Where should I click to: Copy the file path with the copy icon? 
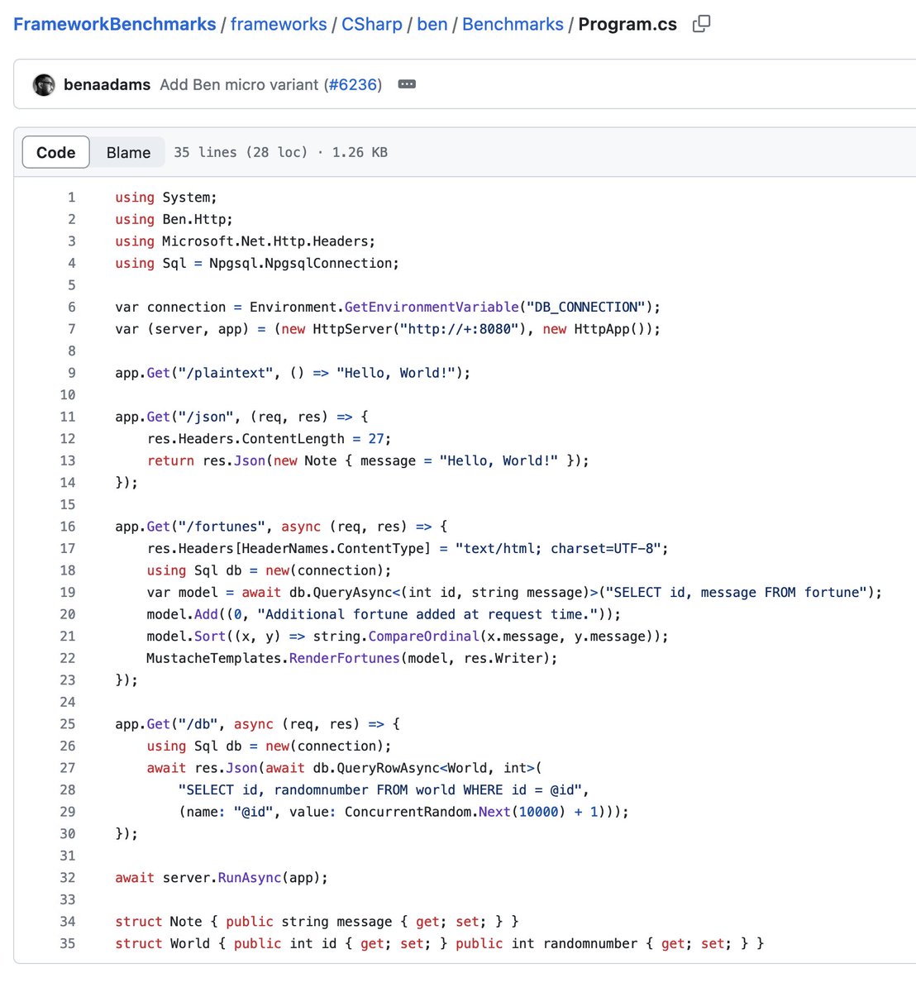701,24
